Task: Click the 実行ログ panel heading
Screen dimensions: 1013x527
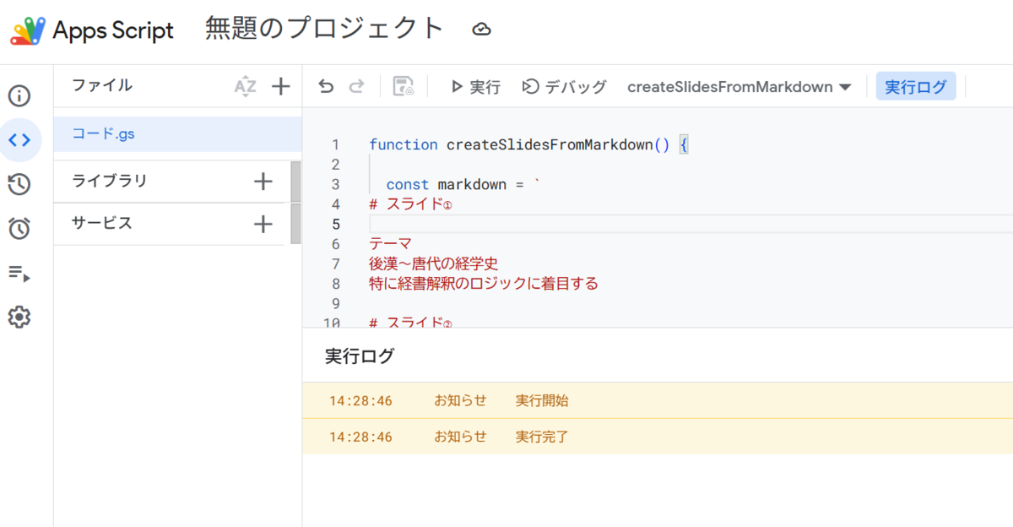Action: [360, 356]
